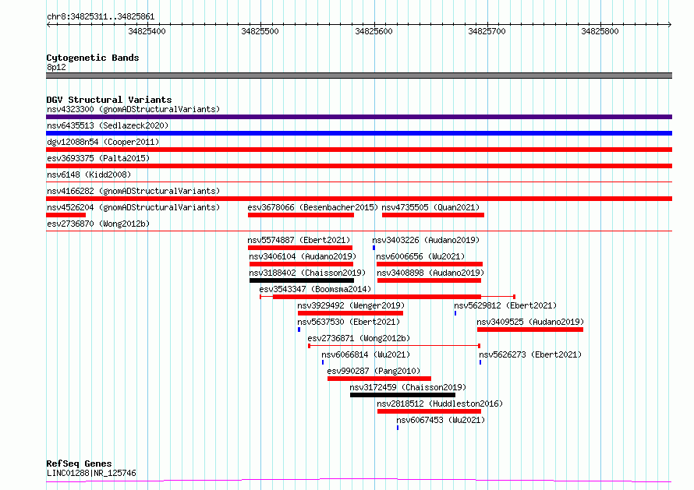This screenshot has width=694, height=490.
Task: Click ruler position 34825700
Action: pyautogui.click(x=487, y=31)
